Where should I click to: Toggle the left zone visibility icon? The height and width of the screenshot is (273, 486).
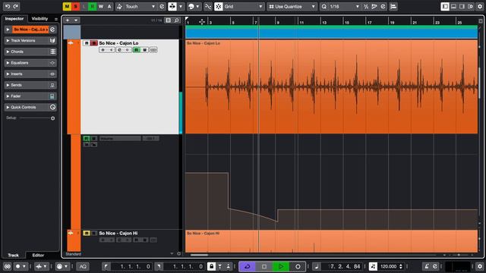(x=445, y=7)
